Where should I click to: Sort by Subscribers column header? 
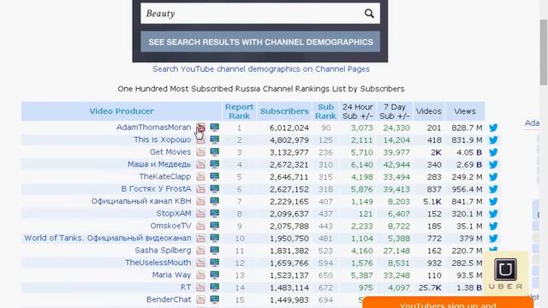coord(284,111)
